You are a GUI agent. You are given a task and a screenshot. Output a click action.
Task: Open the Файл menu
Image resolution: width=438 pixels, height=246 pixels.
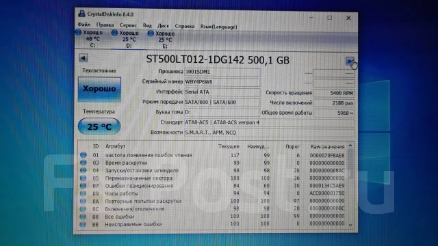click(83, 25)
